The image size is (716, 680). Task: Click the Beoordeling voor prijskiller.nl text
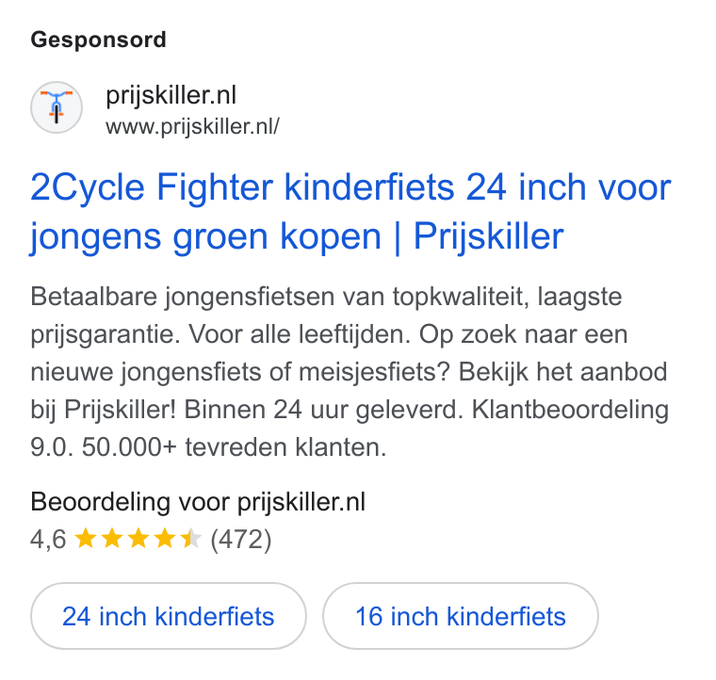tap(198, 503)
